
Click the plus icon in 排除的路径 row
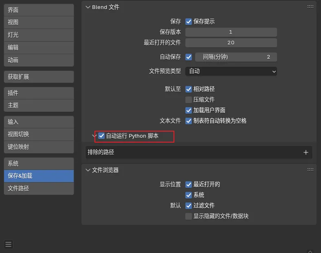[x=306, y=152]
